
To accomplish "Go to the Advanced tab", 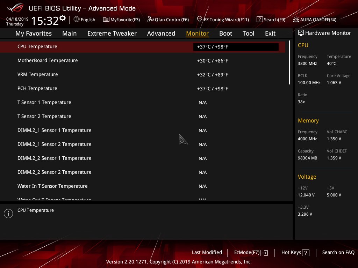I will tap(161, 33).
